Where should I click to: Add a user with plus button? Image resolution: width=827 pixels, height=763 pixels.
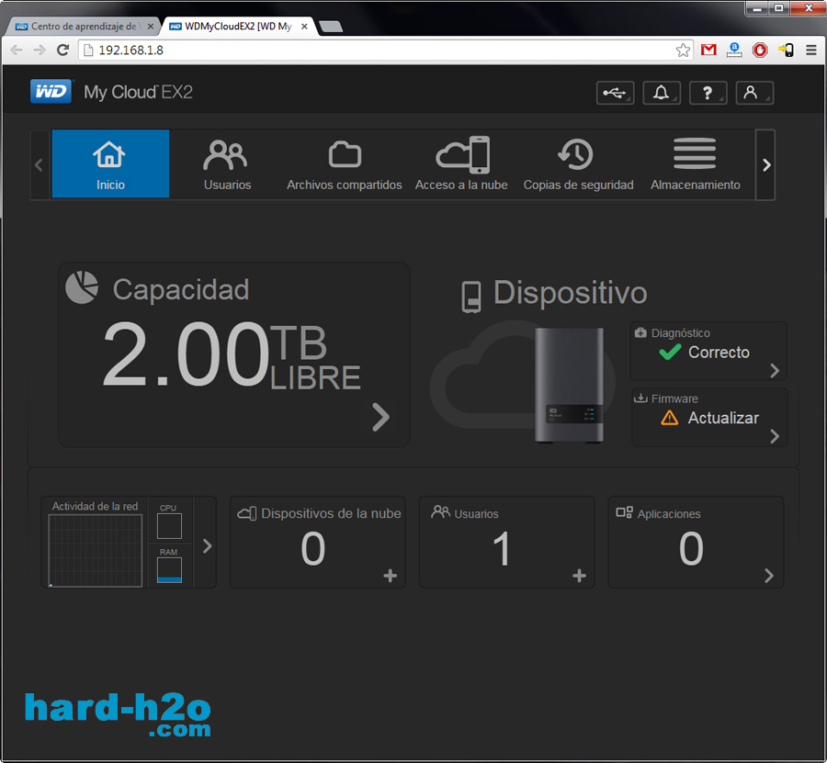pyautogui.click(x=579, y=576)
